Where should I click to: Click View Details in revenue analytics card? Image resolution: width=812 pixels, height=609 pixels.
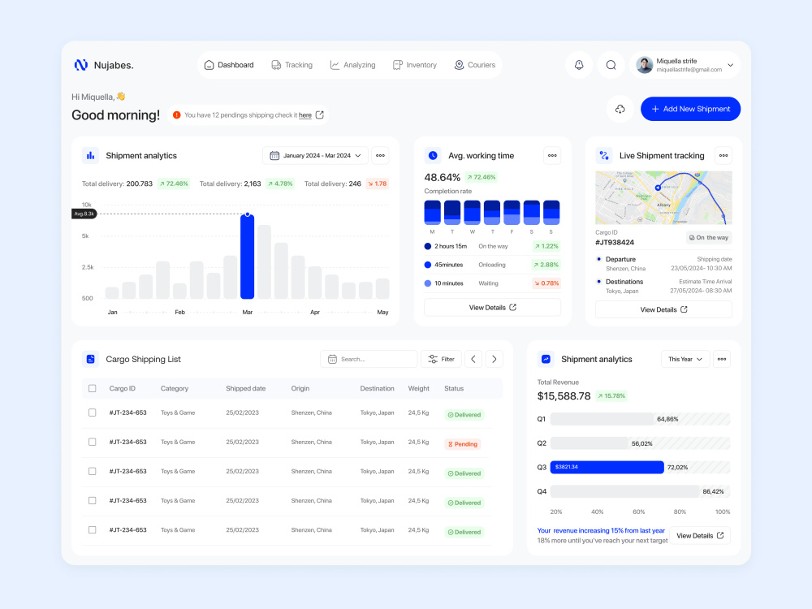click(x=700, y=535)
